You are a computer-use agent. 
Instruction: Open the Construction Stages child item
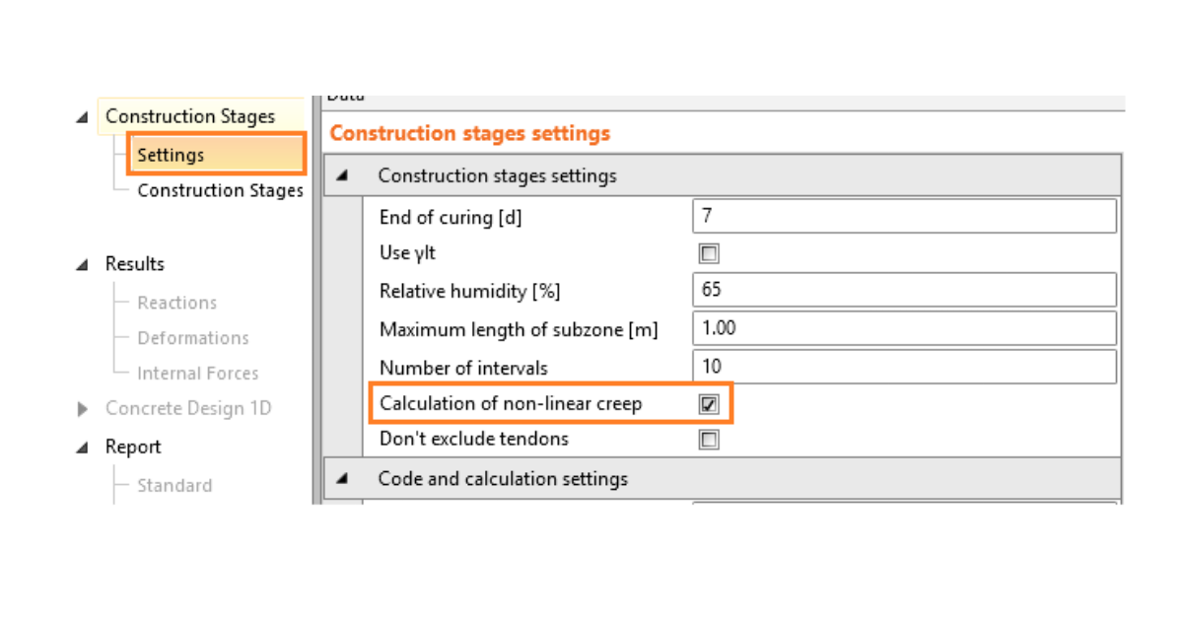click(x=220, y=190)
